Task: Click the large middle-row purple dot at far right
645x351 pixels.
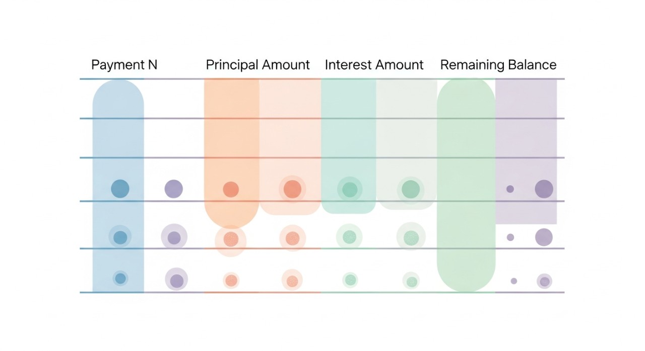Action: pos(544,237)
